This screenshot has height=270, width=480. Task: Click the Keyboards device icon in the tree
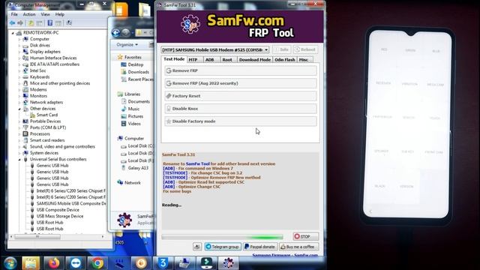[25, 76]
